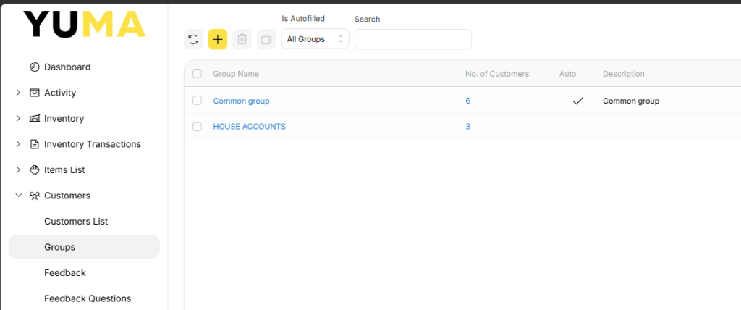Viewport: 741px width, 310px height.
Task: Click the Common group description cell
Action: pos(631,101)
